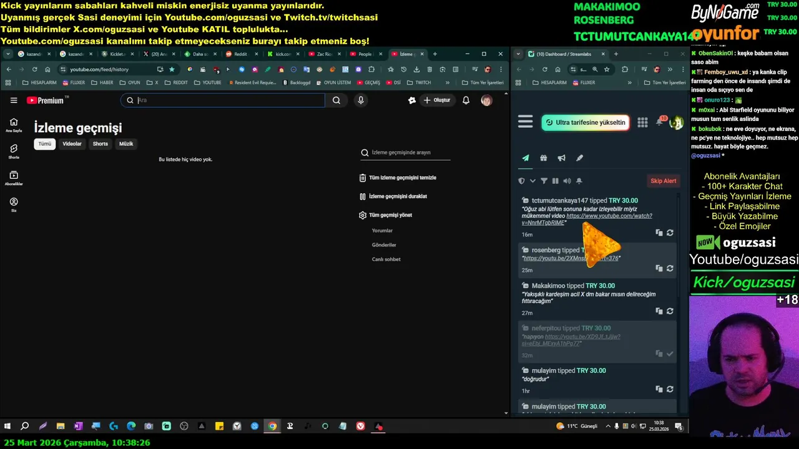Pause the Streamlabs alert queue
The width and height of the screenshot is (799, 449).
point(556,181)
